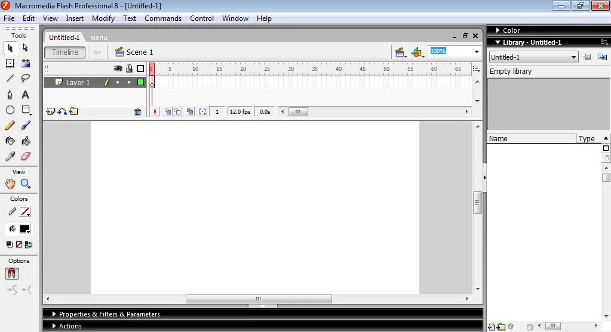Toggle show/hide all layers eye

tap(118, 69)
